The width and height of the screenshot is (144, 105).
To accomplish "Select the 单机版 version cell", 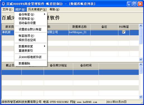I will [x=8, y=32].
